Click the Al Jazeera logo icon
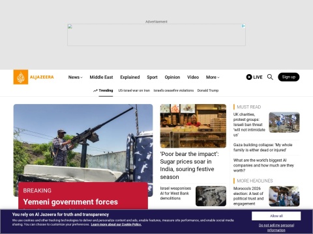The image size is (313, 234). tap(21, 77)
